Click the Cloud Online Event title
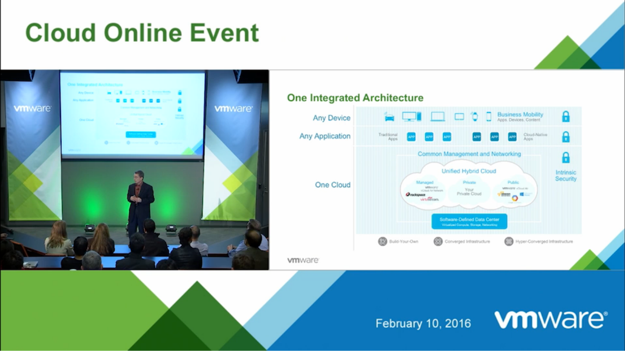This screenshot has width=625, height=351. tap(142, 33)
